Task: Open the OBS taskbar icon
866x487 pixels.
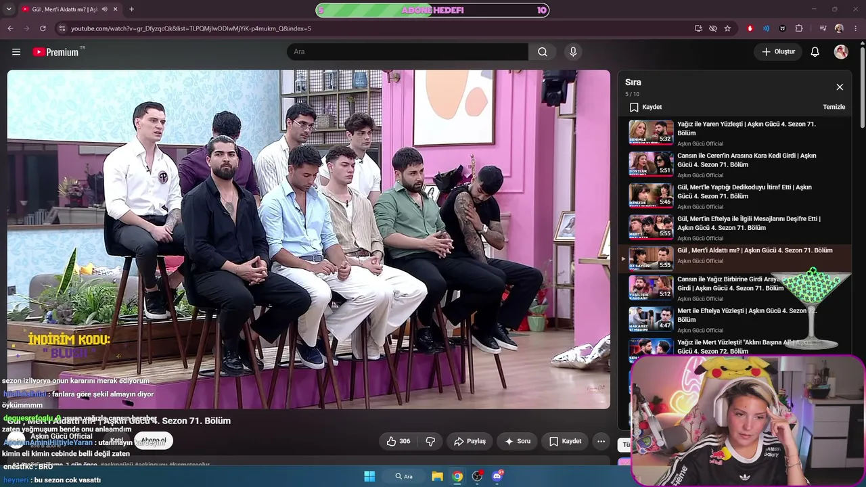Action: [x=478, y=476]
